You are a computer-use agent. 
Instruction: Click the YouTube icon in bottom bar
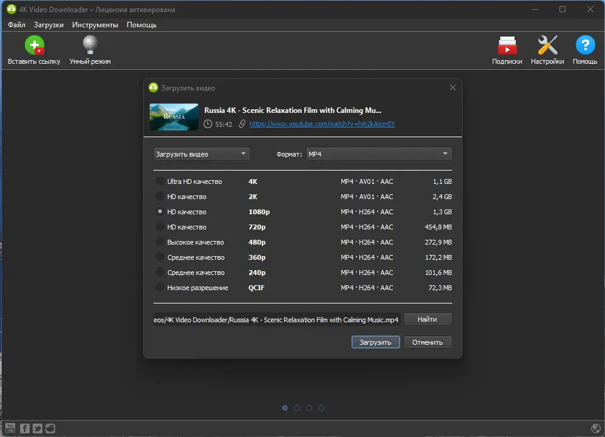[x=10, y=428]
